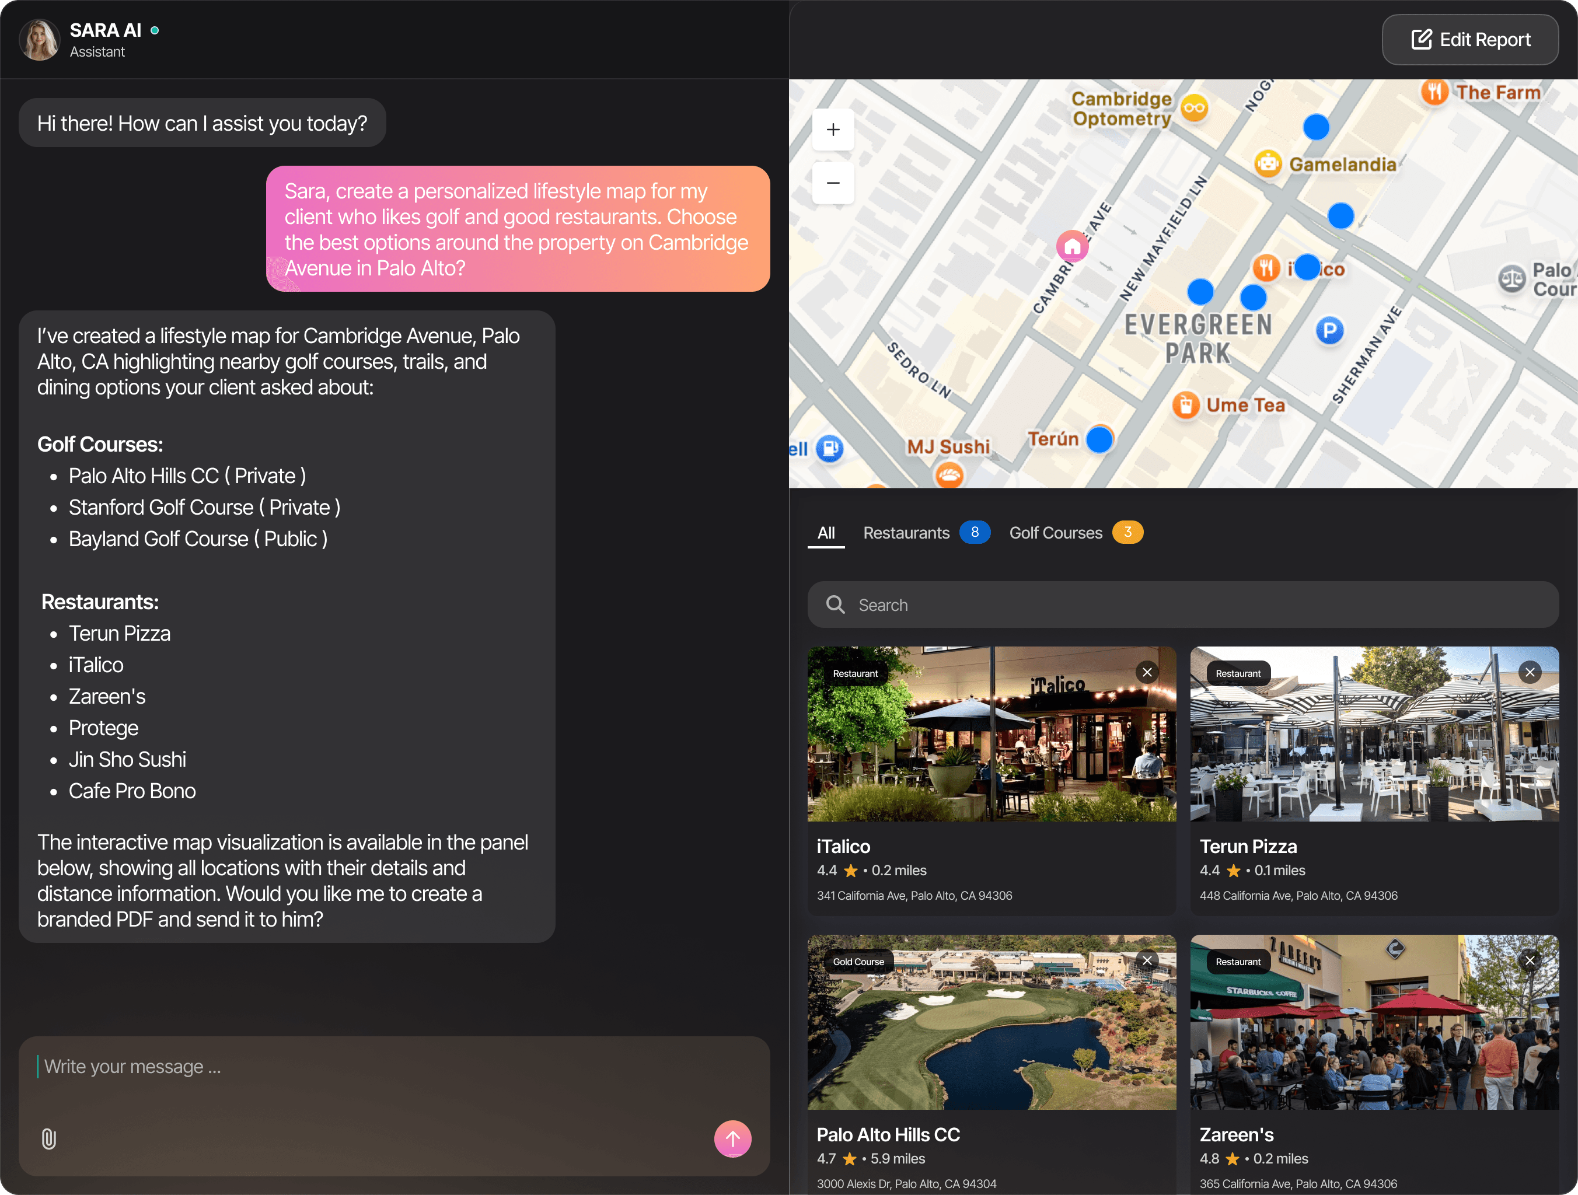Close the Zareen's restaurant card
Screen dimensions: 1578x1195
[x=1530, y=960]
